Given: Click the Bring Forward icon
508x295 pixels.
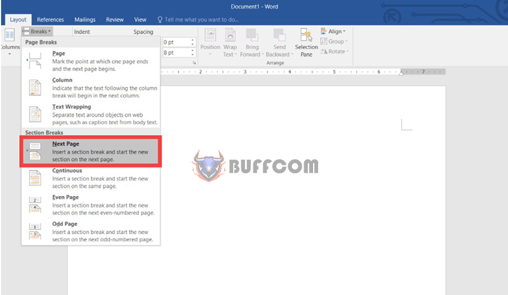Looking at the screenshot, I should click(x=251, y=35).
